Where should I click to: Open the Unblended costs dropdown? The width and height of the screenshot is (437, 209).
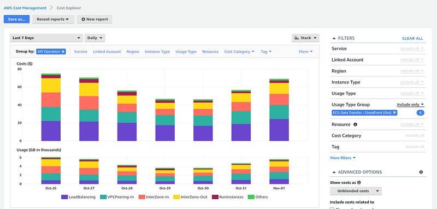[356, 191]
